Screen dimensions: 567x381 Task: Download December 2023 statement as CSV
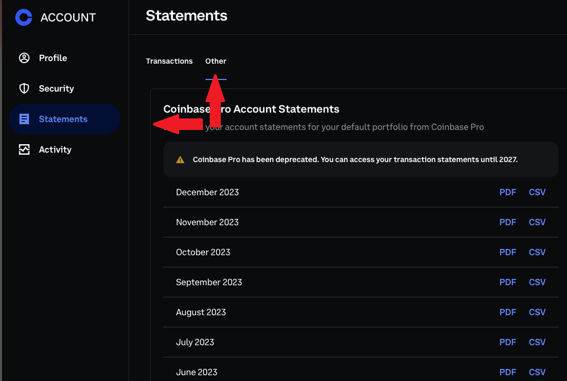537,192
